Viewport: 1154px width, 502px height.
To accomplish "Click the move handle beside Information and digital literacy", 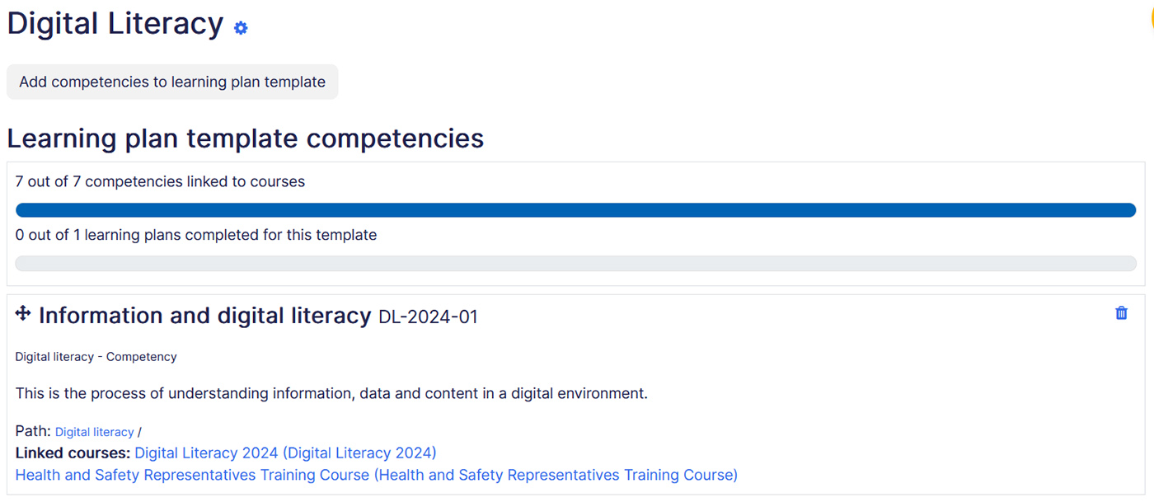I will tap(23, 313).
